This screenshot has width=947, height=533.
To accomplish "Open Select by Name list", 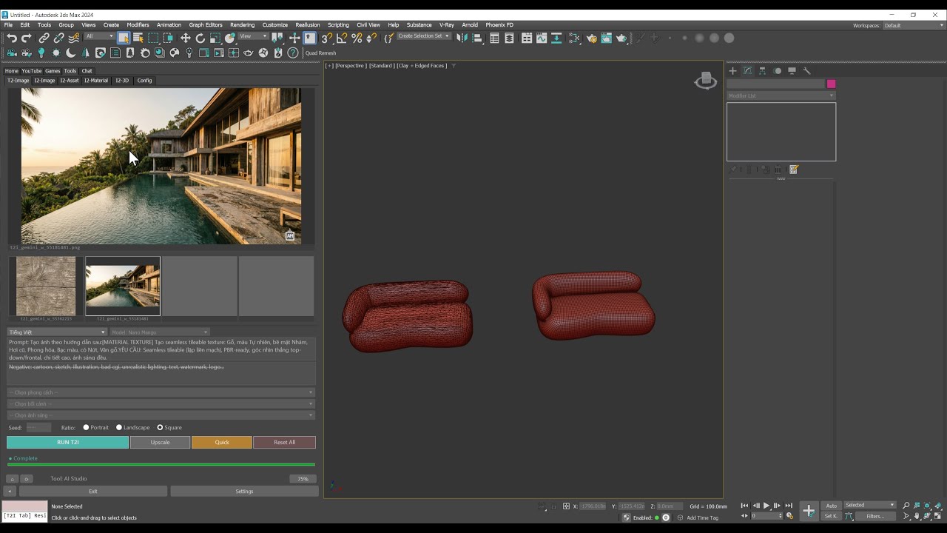I will pyautogui.click(x=138, y=38).
